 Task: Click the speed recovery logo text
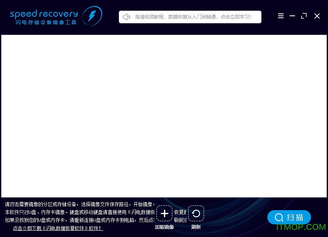click(44, 12)
